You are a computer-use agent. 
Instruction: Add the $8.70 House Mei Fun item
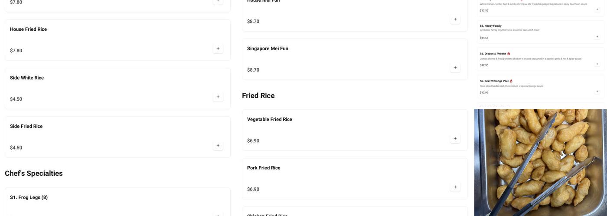tap(455, 19)
